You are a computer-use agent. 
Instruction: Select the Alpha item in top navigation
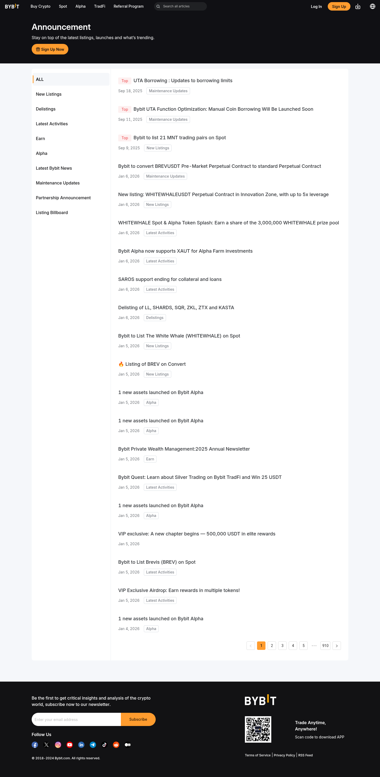click(x=80, y=6)
